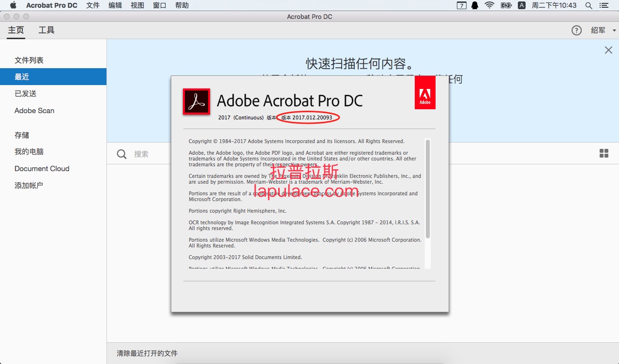Click the search magnifier icon
The height and width of the screenshot is (364, 619).
point(122,154)
